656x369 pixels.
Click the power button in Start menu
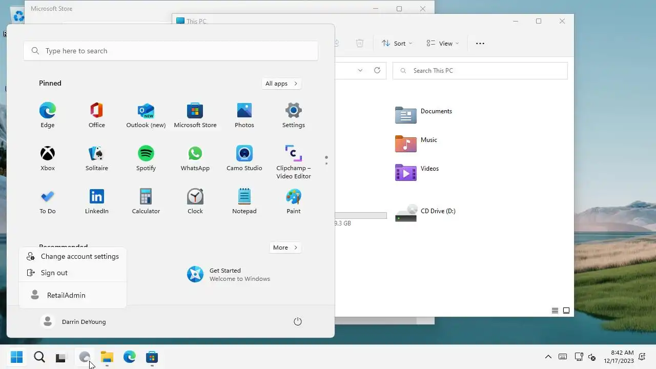coord(298,321)
